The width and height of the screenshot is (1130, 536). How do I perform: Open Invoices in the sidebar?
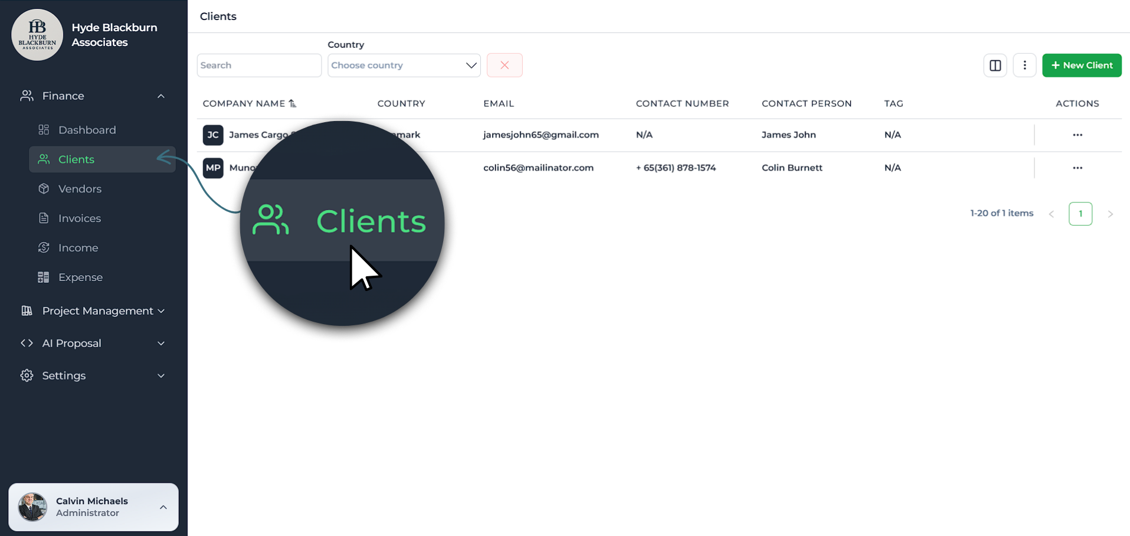click(x=79, y=218)
